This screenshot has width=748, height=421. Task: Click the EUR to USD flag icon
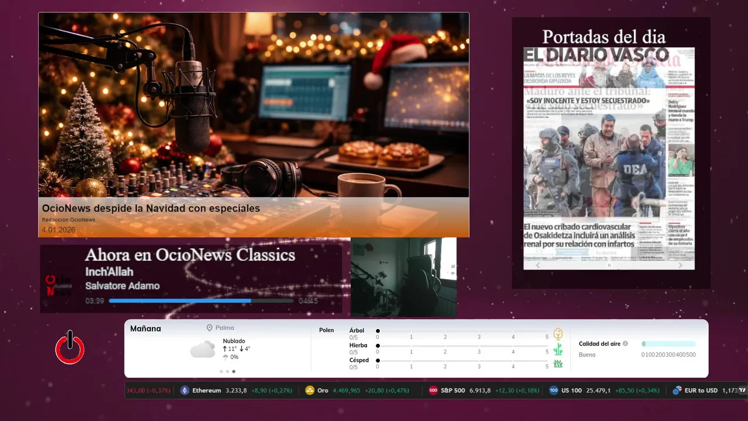677,391
